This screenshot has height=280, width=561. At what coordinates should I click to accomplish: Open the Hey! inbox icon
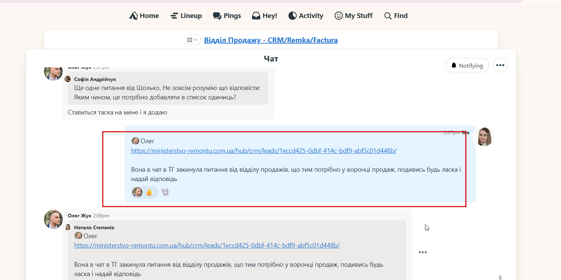coord(256,16)
